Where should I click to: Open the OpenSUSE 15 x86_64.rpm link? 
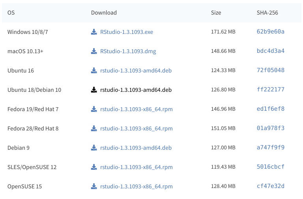coord(136,186)
